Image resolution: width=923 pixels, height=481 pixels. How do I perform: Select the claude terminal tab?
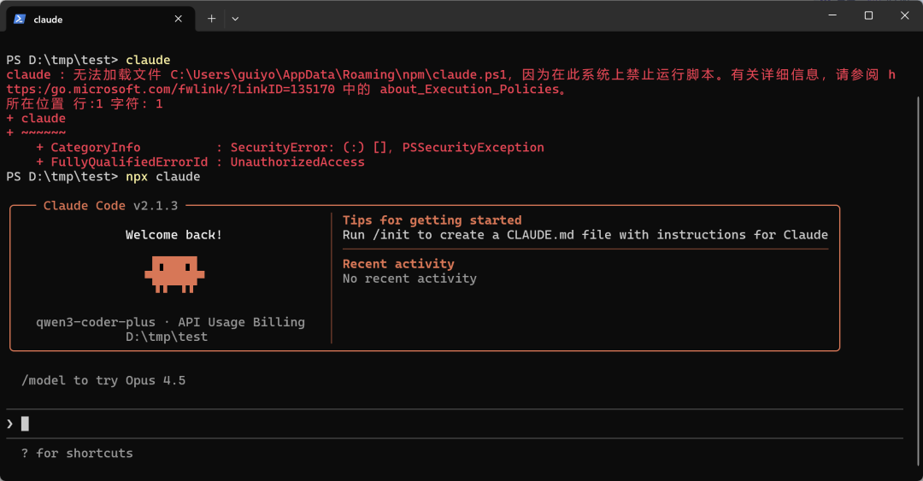[100, 19]
